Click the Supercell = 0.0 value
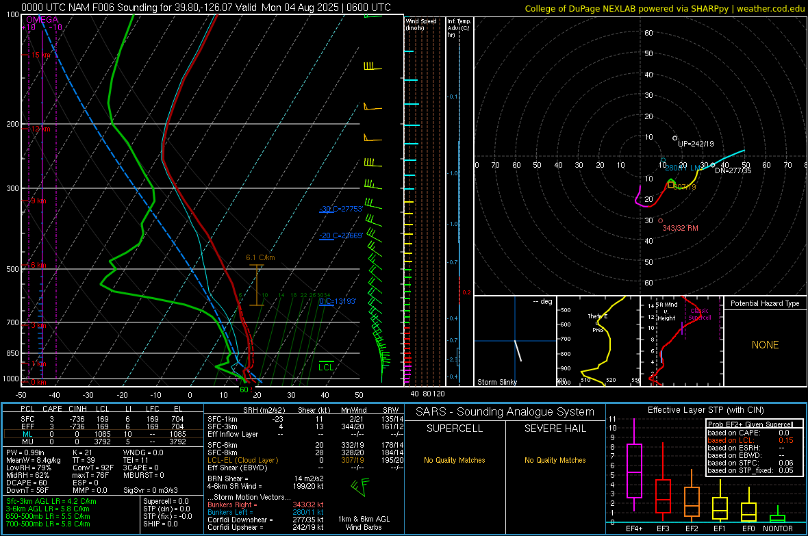The height and width of the screenshot is (536, 808). pyautogui.click(x=166, y=501)
